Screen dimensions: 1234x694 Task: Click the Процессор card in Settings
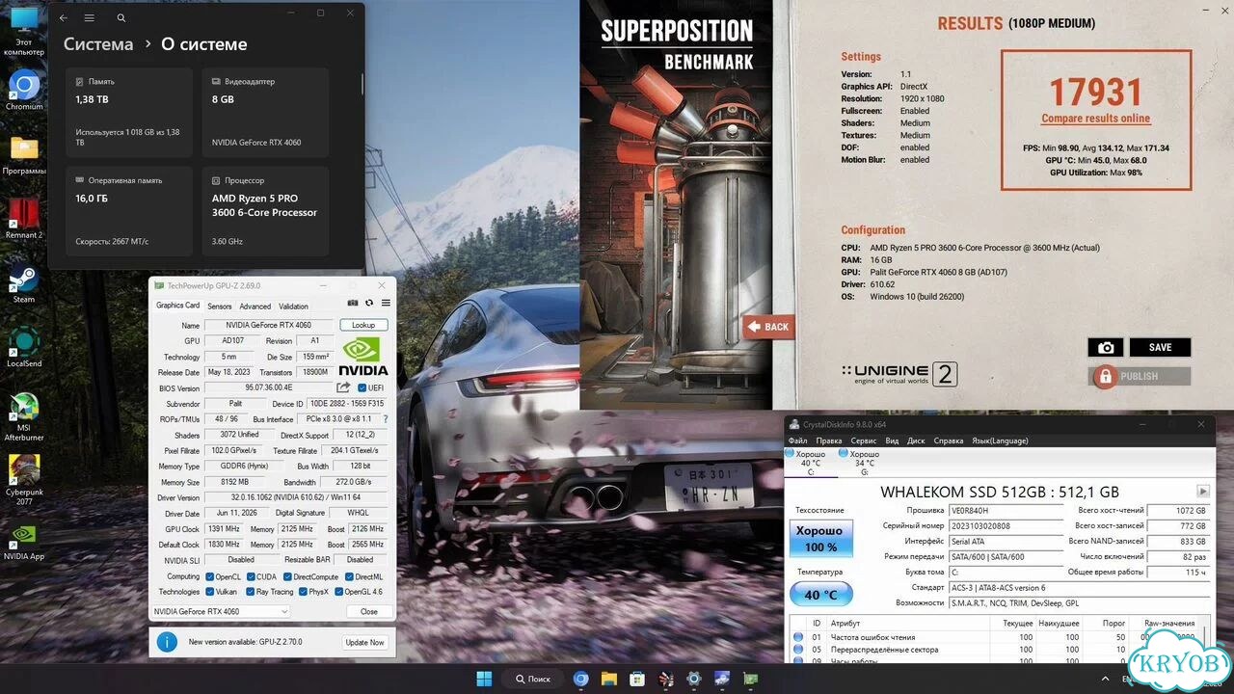[266, 211]
